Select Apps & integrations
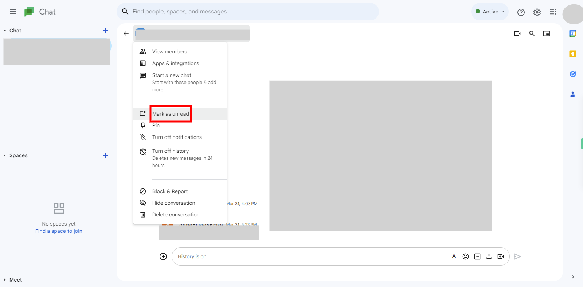 tap(180, 63)
